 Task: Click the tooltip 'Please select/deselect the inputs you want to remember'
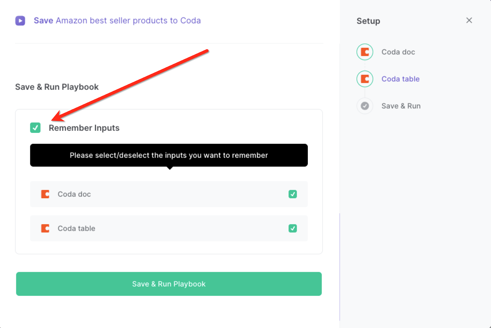[169, 155]
